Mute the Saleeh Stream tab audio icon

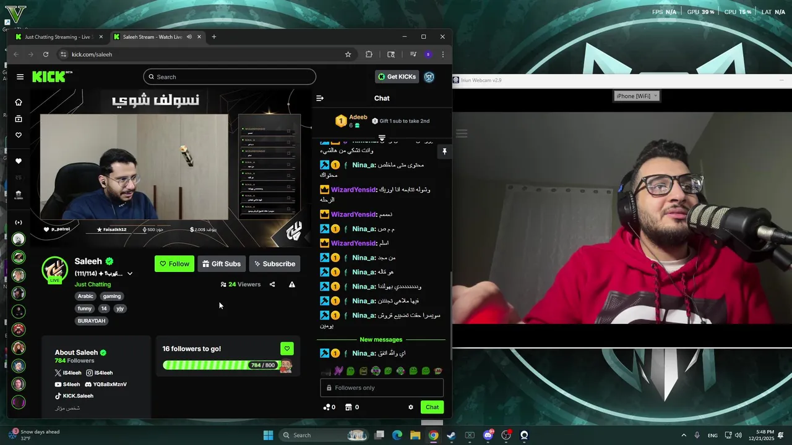189,37
